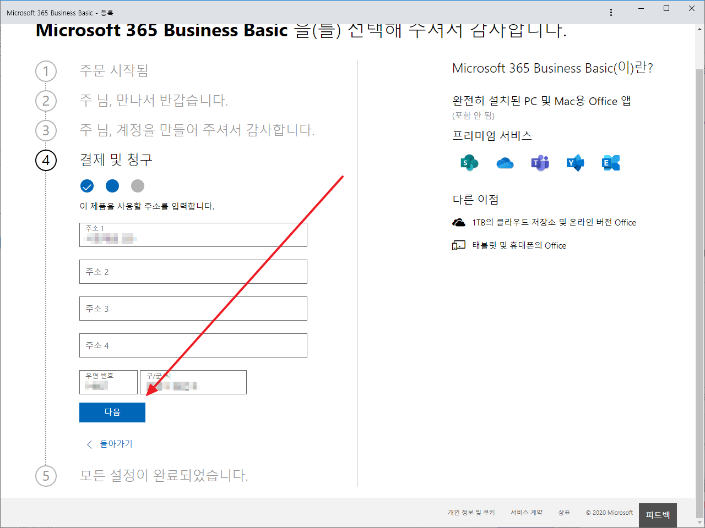Screen dimensions: 705x528
Task: Click the back chevron beside 돌아가기
Action: [x=89, y=444]
